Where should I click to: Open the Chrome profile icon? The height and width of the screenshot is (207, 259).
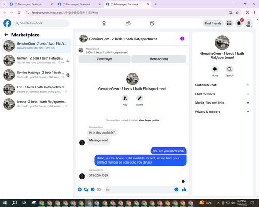coord(247,12)
